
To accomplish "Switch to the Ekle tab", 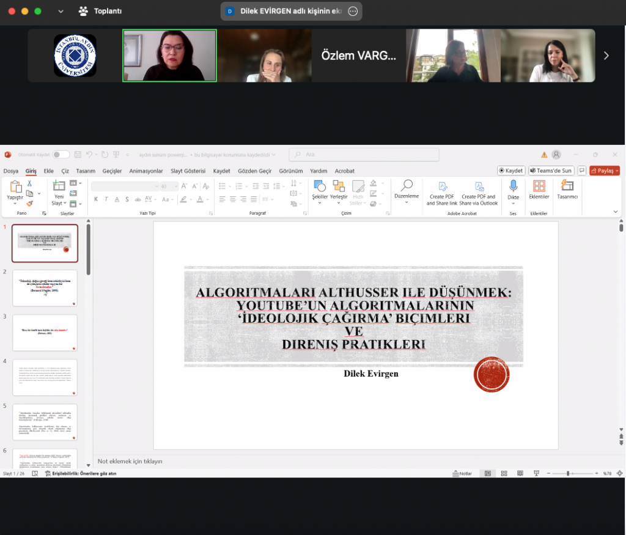I will 49,171.
